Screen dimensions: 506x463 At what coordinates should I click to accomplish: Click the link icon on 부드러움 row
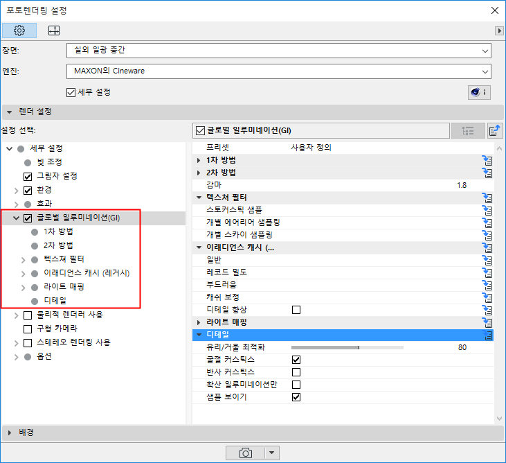[487, 285]
